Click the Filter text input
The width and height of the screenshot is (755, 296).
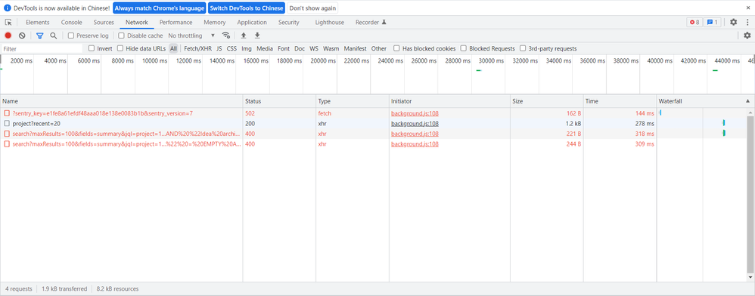[x=42, y=48]
